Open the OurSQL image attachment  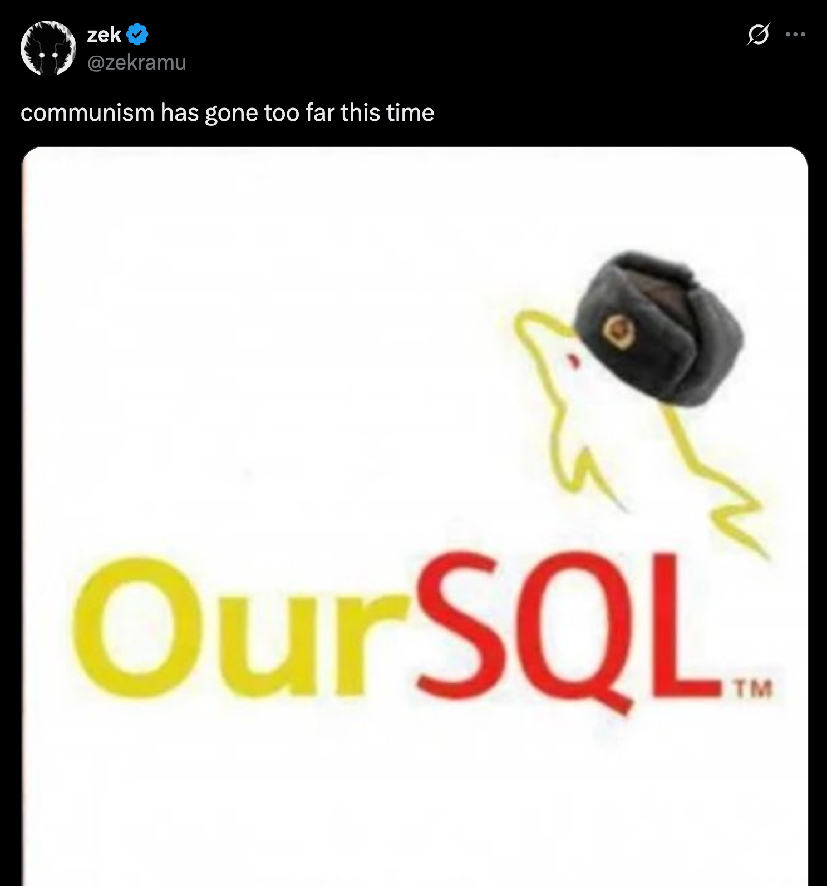(415, 516)
